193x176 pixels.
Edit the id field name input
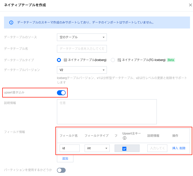coord(70,148)
